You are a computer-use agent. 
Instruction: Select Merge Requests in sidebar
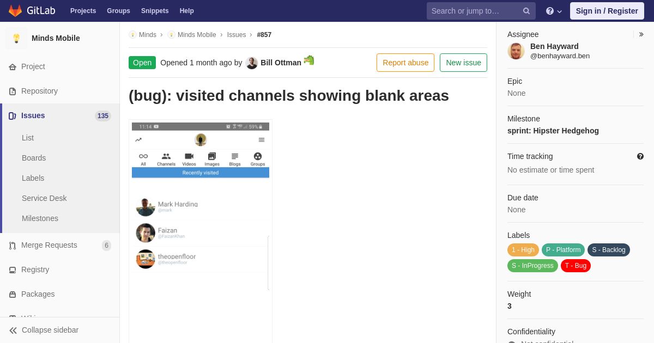click(60, 245)
